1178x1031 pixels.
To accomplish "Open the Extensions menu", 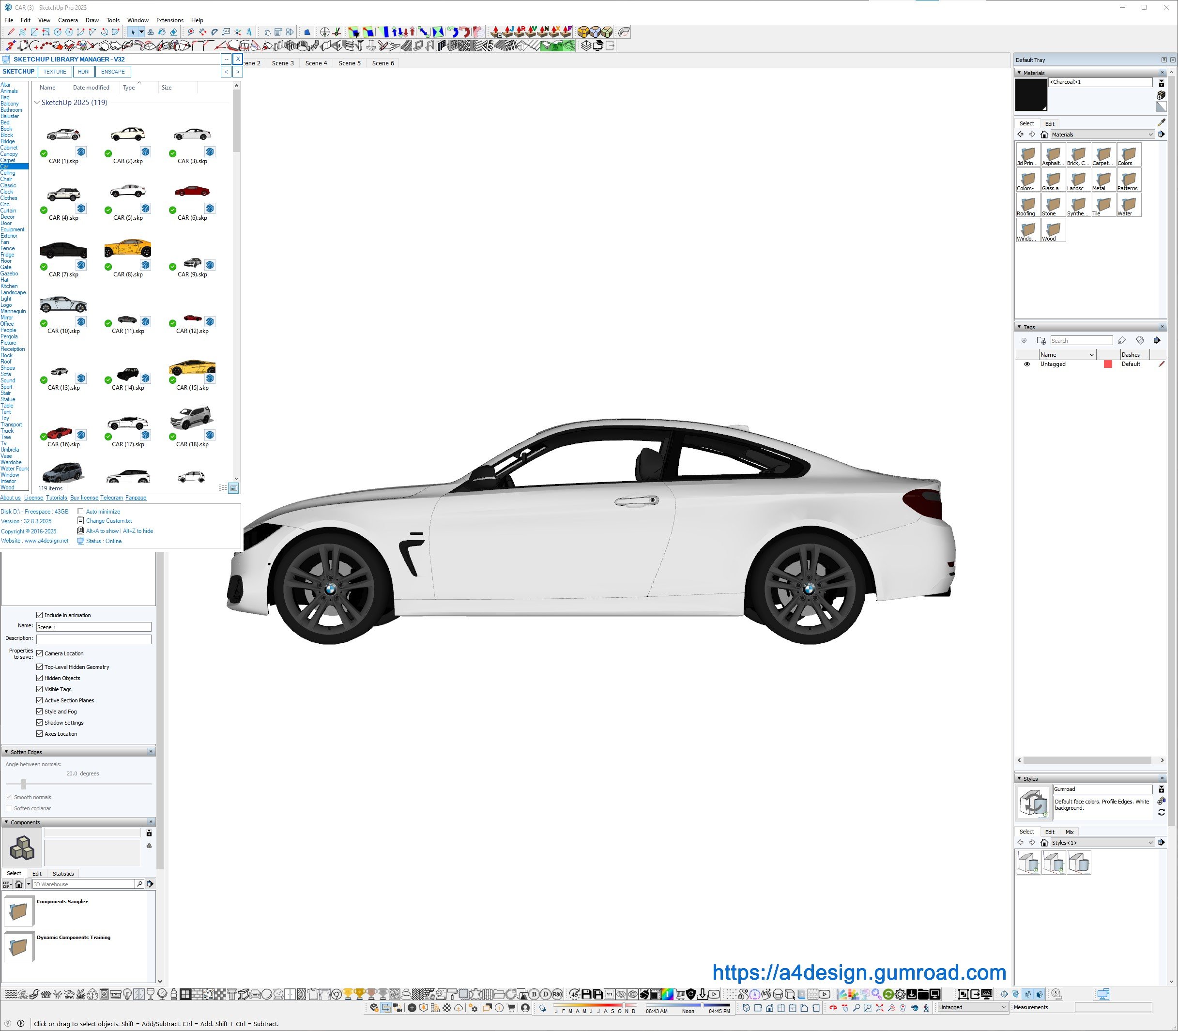I will tap(170, 20).
